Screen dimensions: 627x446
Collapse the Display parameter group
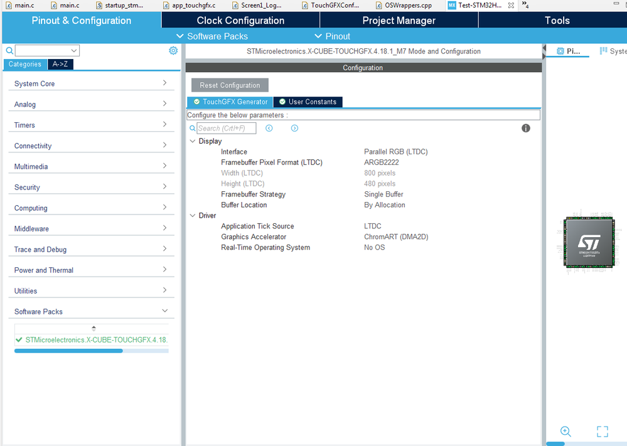(x=192, y=141)
